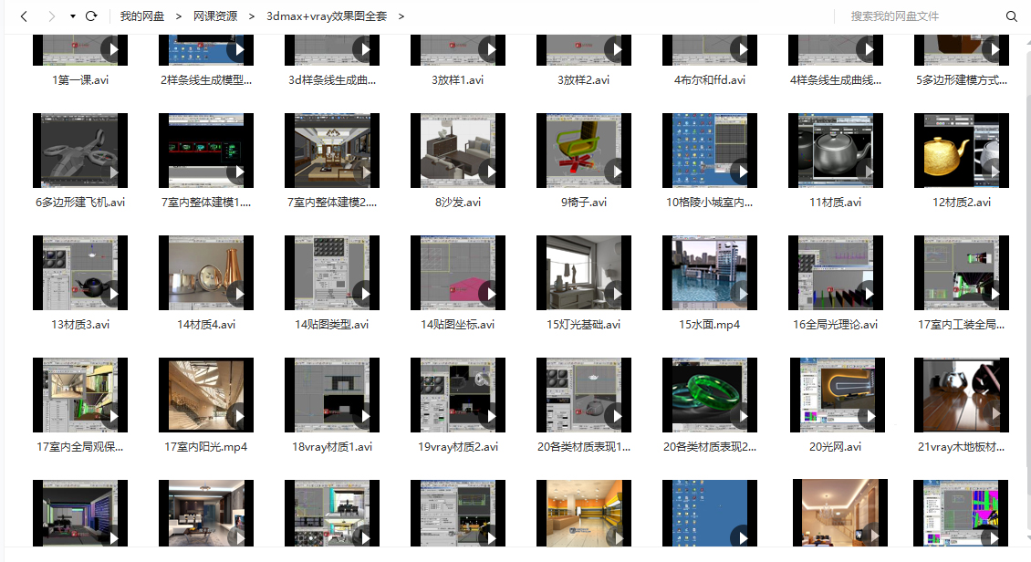Click file label 14贴图坐标.avi
The image size is (1031, 562).
(x=458, y=325)
